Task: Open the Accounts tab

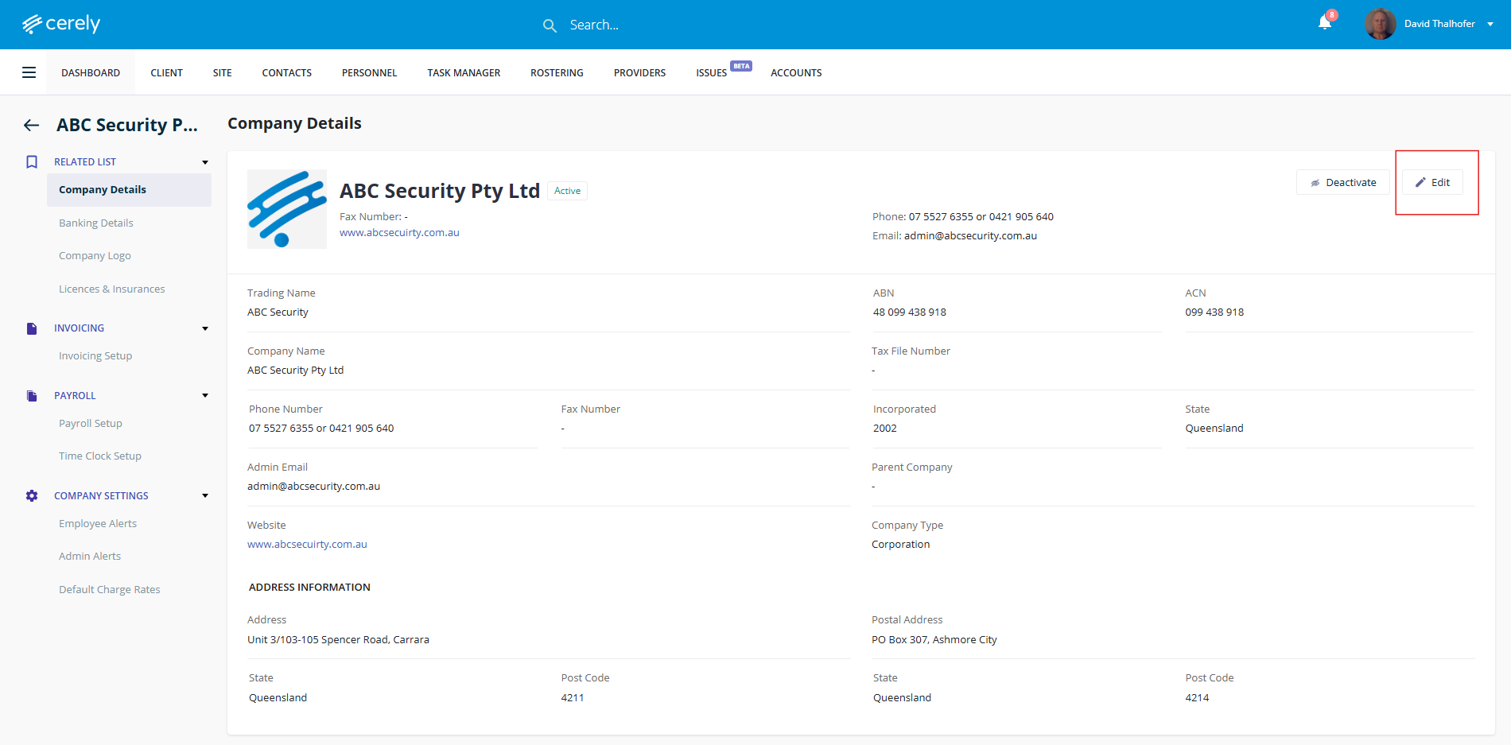Action: click(797, 72)
